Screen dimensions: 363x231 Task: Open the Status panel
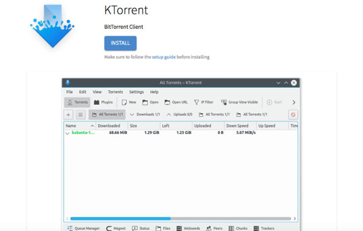[141, 228]
